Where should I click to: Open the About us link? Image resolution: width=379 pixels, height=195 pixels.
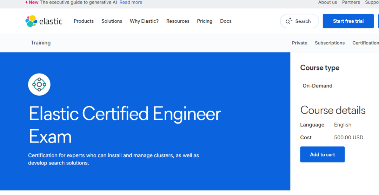point(327,2)
